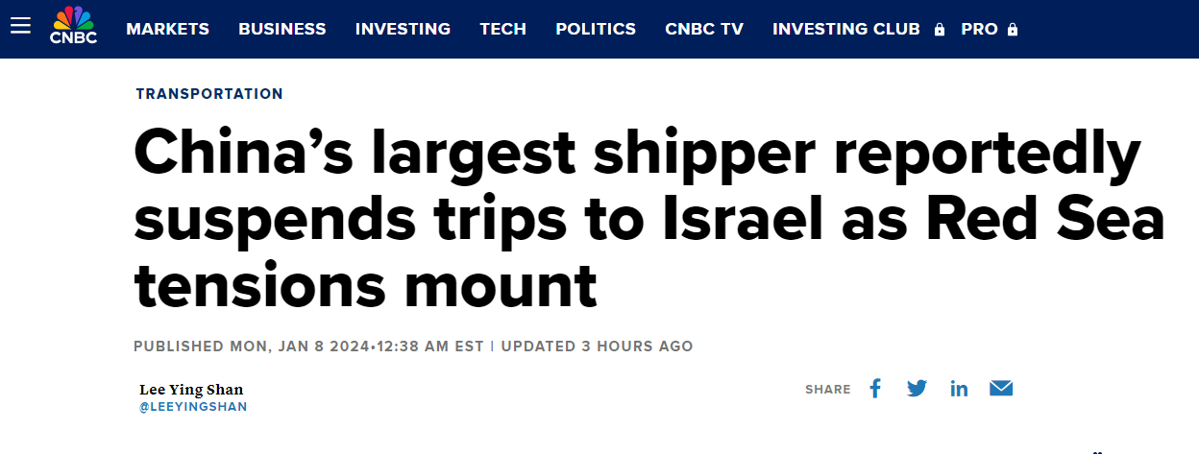Open the Tech section
This screenshot has height=454, width=1199.
point(503,29)
